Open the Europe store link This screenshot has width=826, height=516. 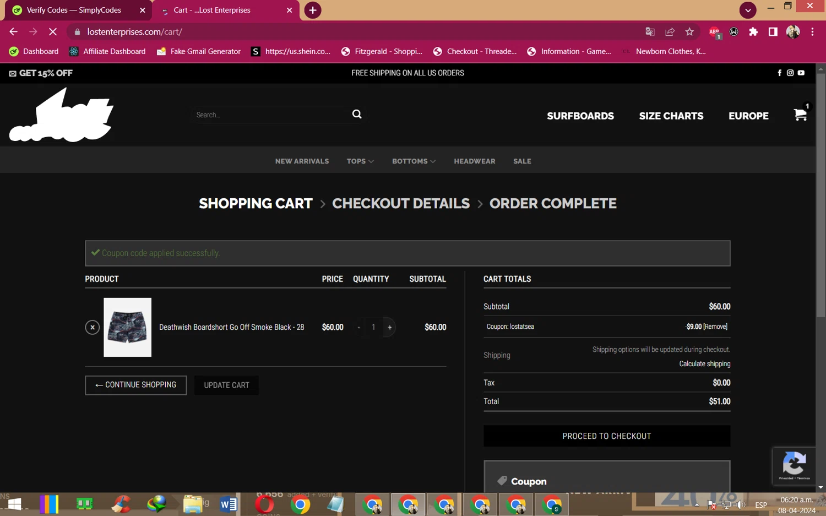tap(748, 116)
